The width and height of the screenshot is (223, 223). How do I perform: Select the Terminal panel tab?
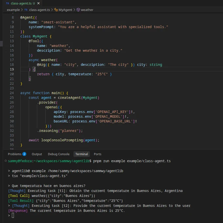point(82,154)
